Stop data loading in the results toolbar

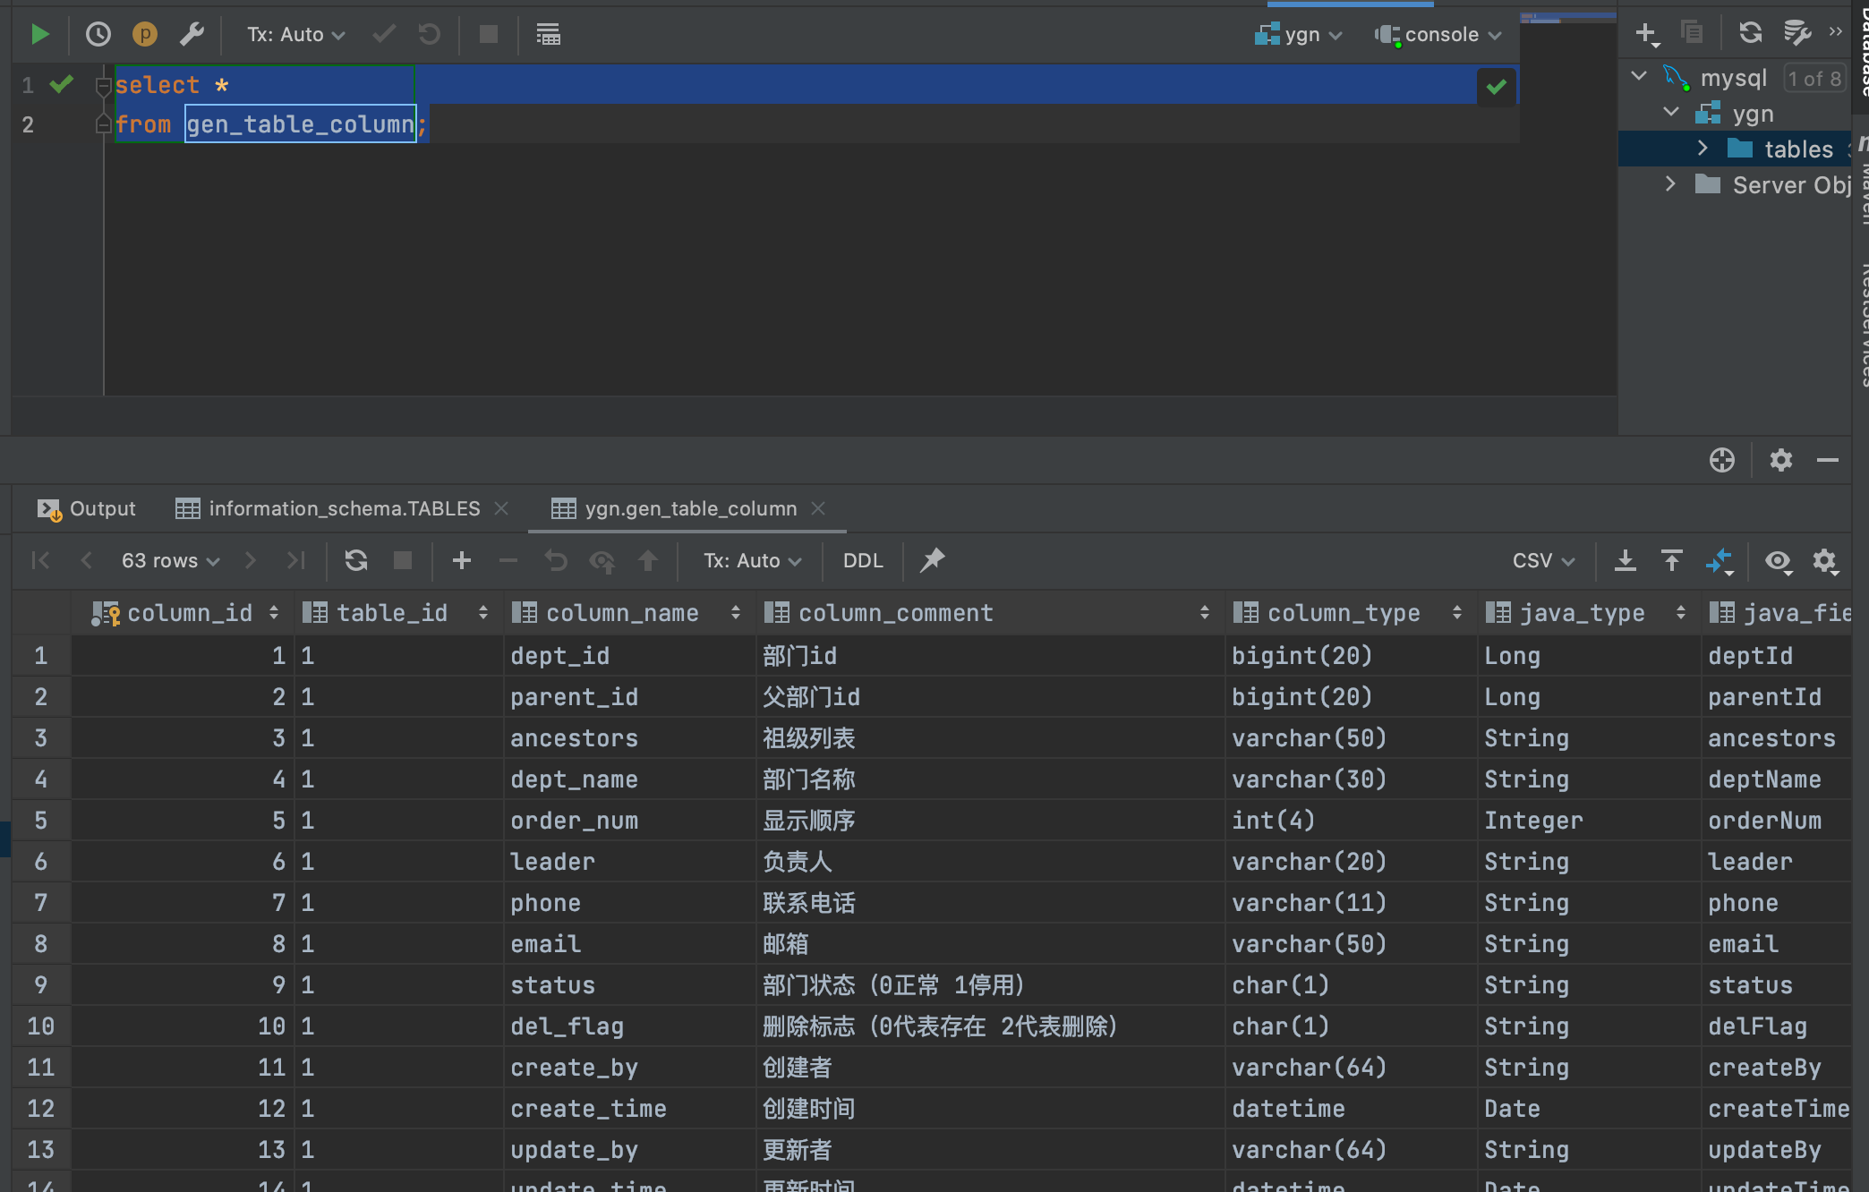click(403, 560)
